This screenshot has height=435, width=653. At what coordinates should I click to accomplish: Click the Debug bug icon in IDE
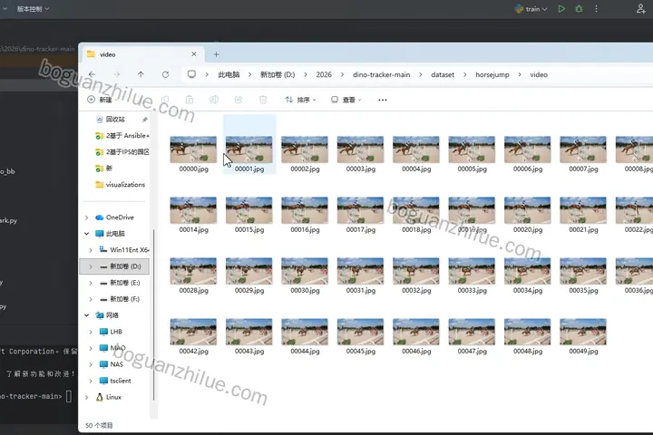pyautogui.click(x=579, y=9)
